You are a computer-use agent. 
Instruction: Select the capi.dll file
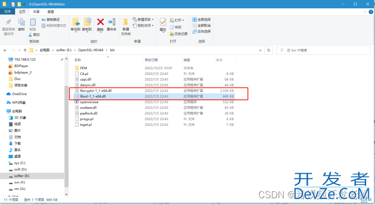pyautogui.click(x=85, y=79)
